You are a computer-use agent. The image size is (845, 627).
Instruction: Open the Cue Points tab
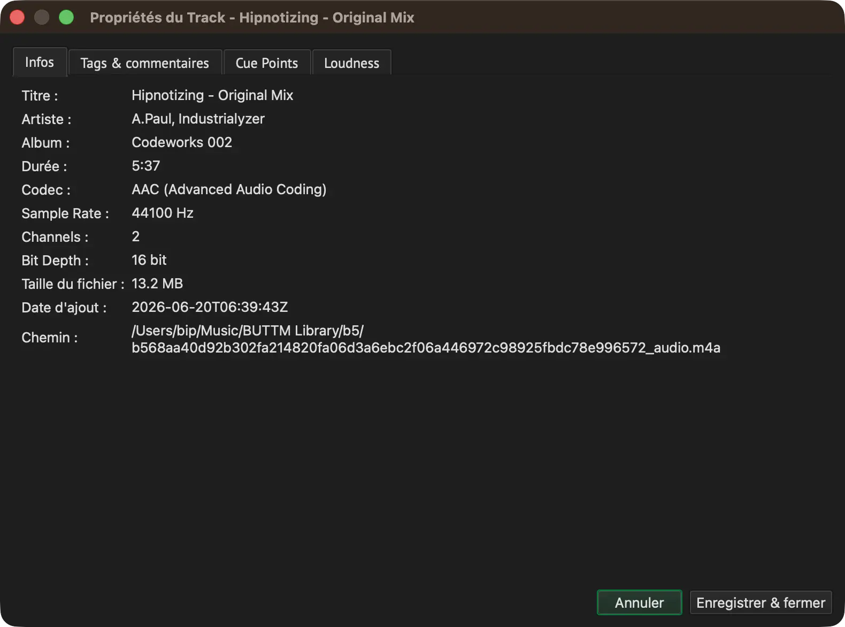[267, 63]
